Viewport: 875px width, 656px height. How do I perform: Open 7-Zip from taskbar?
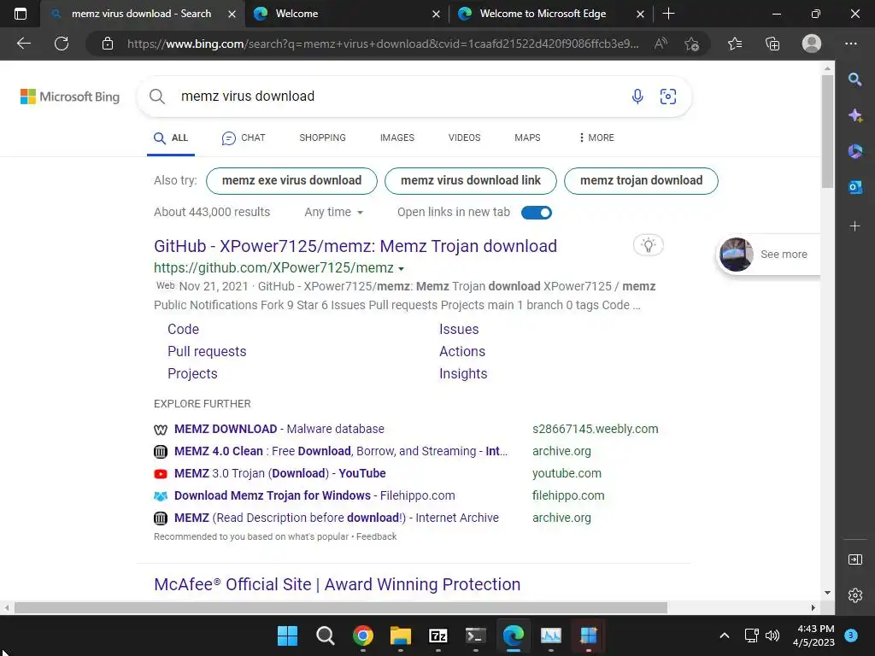click(x=438, y=635)
